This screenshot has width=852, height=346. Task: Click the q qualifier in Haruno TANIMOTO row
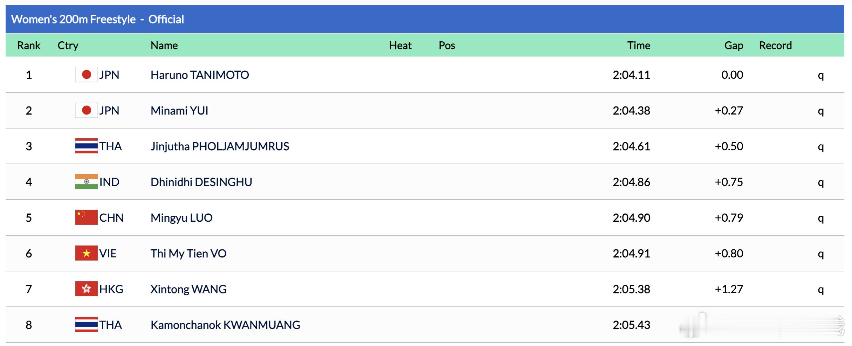[x=821, y=76]
